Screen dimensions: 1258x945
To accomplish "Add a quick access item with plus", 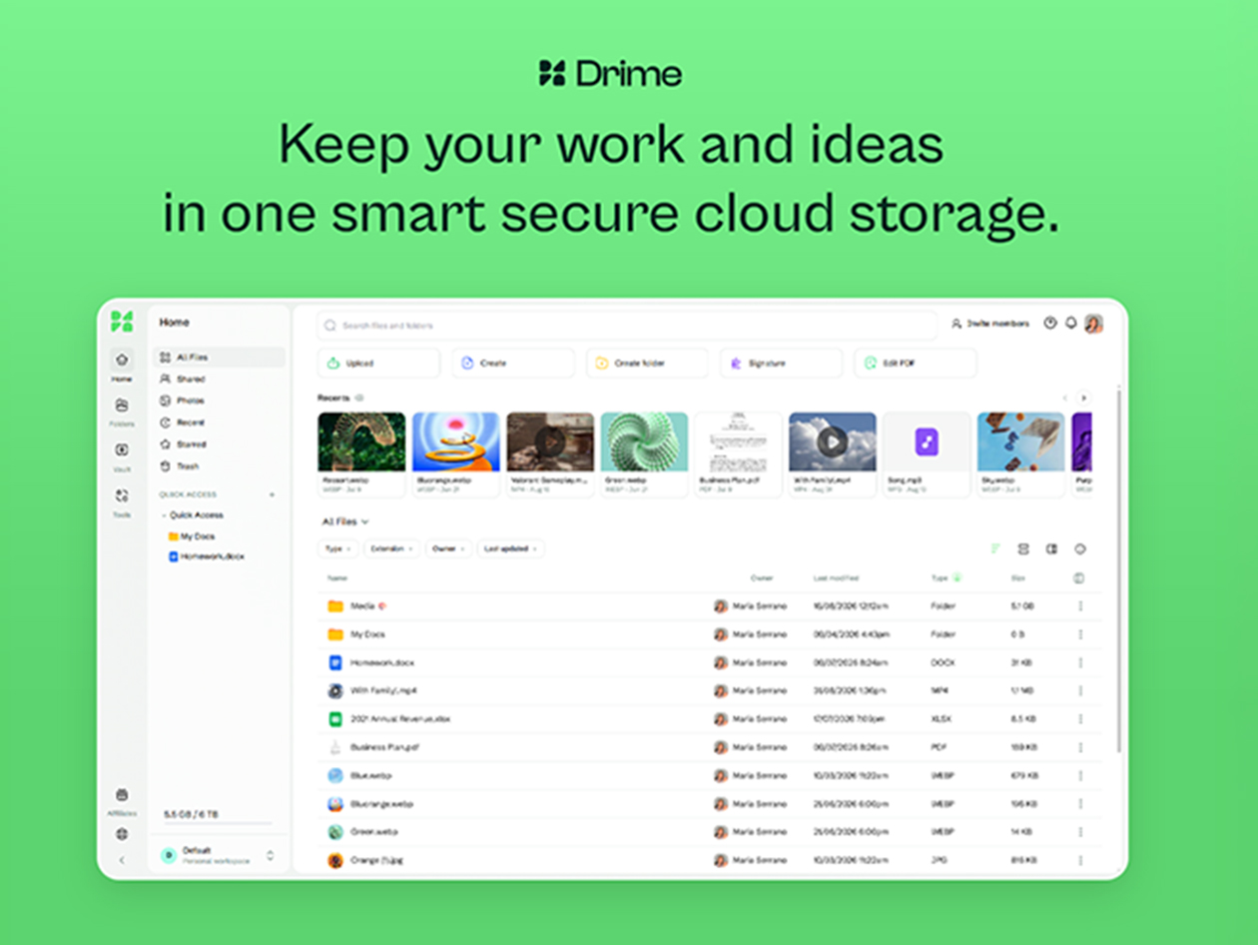I will 272,494.
